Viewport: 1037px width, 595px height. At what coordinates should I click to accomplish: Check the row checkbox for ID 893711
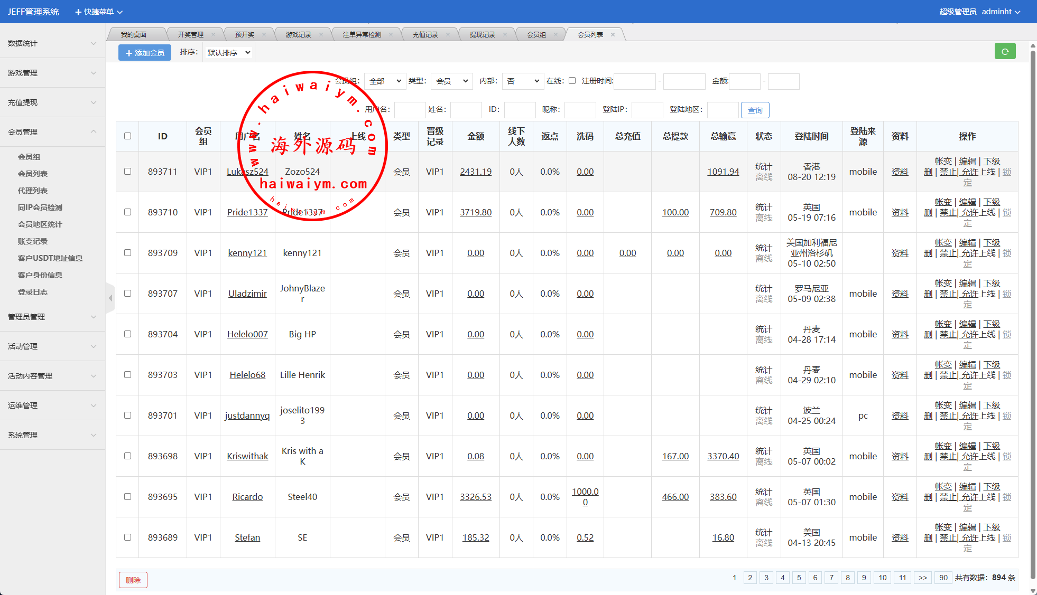point(127,172)
